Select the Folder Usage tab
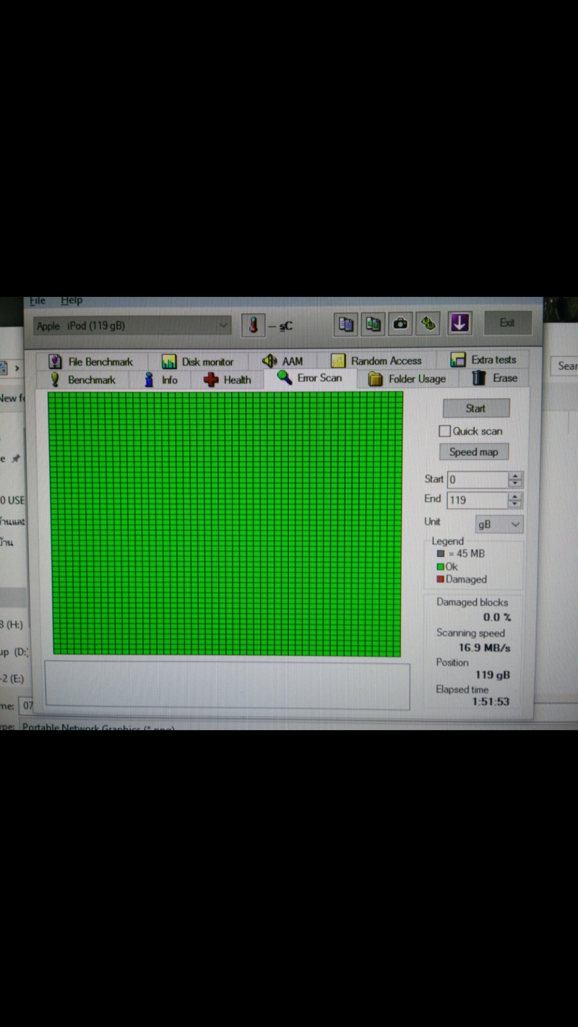The width and height of the screenshot is (578, 1027). pyautogui.click(x=407, y=379)
